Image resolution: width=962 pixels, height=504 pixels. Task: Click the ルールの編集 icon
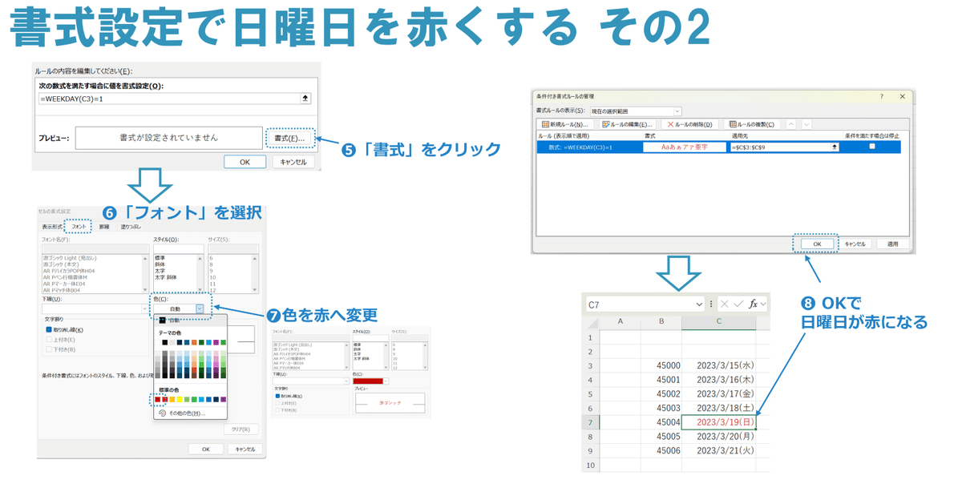point(606,123)
